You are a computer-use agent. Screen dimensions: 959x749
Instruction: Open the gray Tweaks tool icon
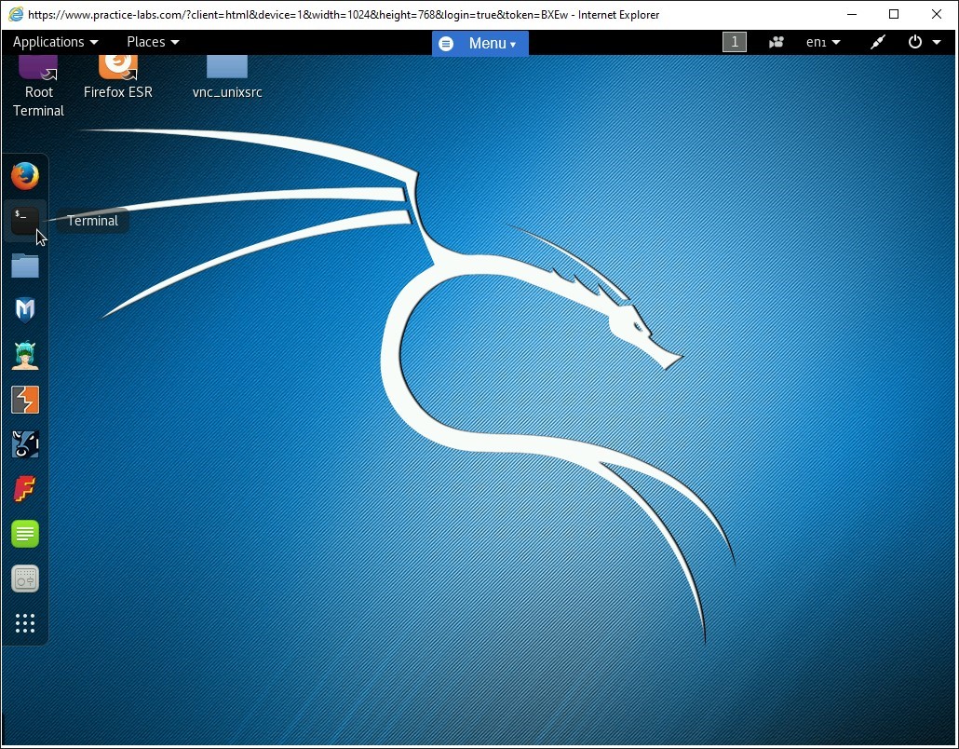pyautogui.click(x=25, y=579)
